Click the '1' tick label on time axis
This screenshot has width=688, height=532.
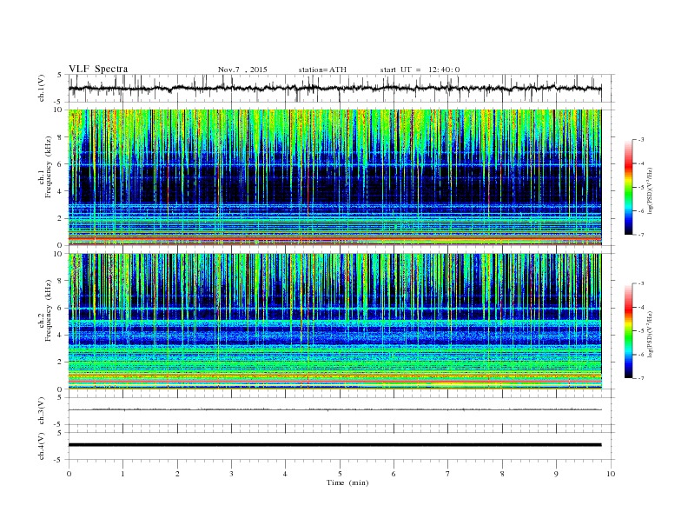122,474
